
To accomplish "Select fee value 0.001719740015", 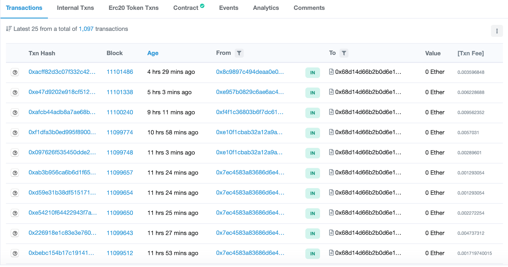I will click(x=475, y=253).
